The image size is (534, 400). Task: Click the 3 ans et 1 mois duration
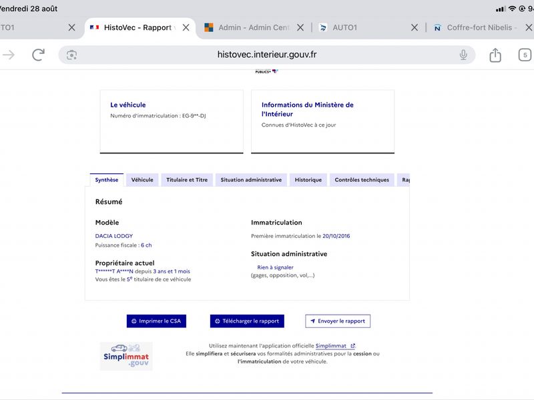(x=172, y=271)
